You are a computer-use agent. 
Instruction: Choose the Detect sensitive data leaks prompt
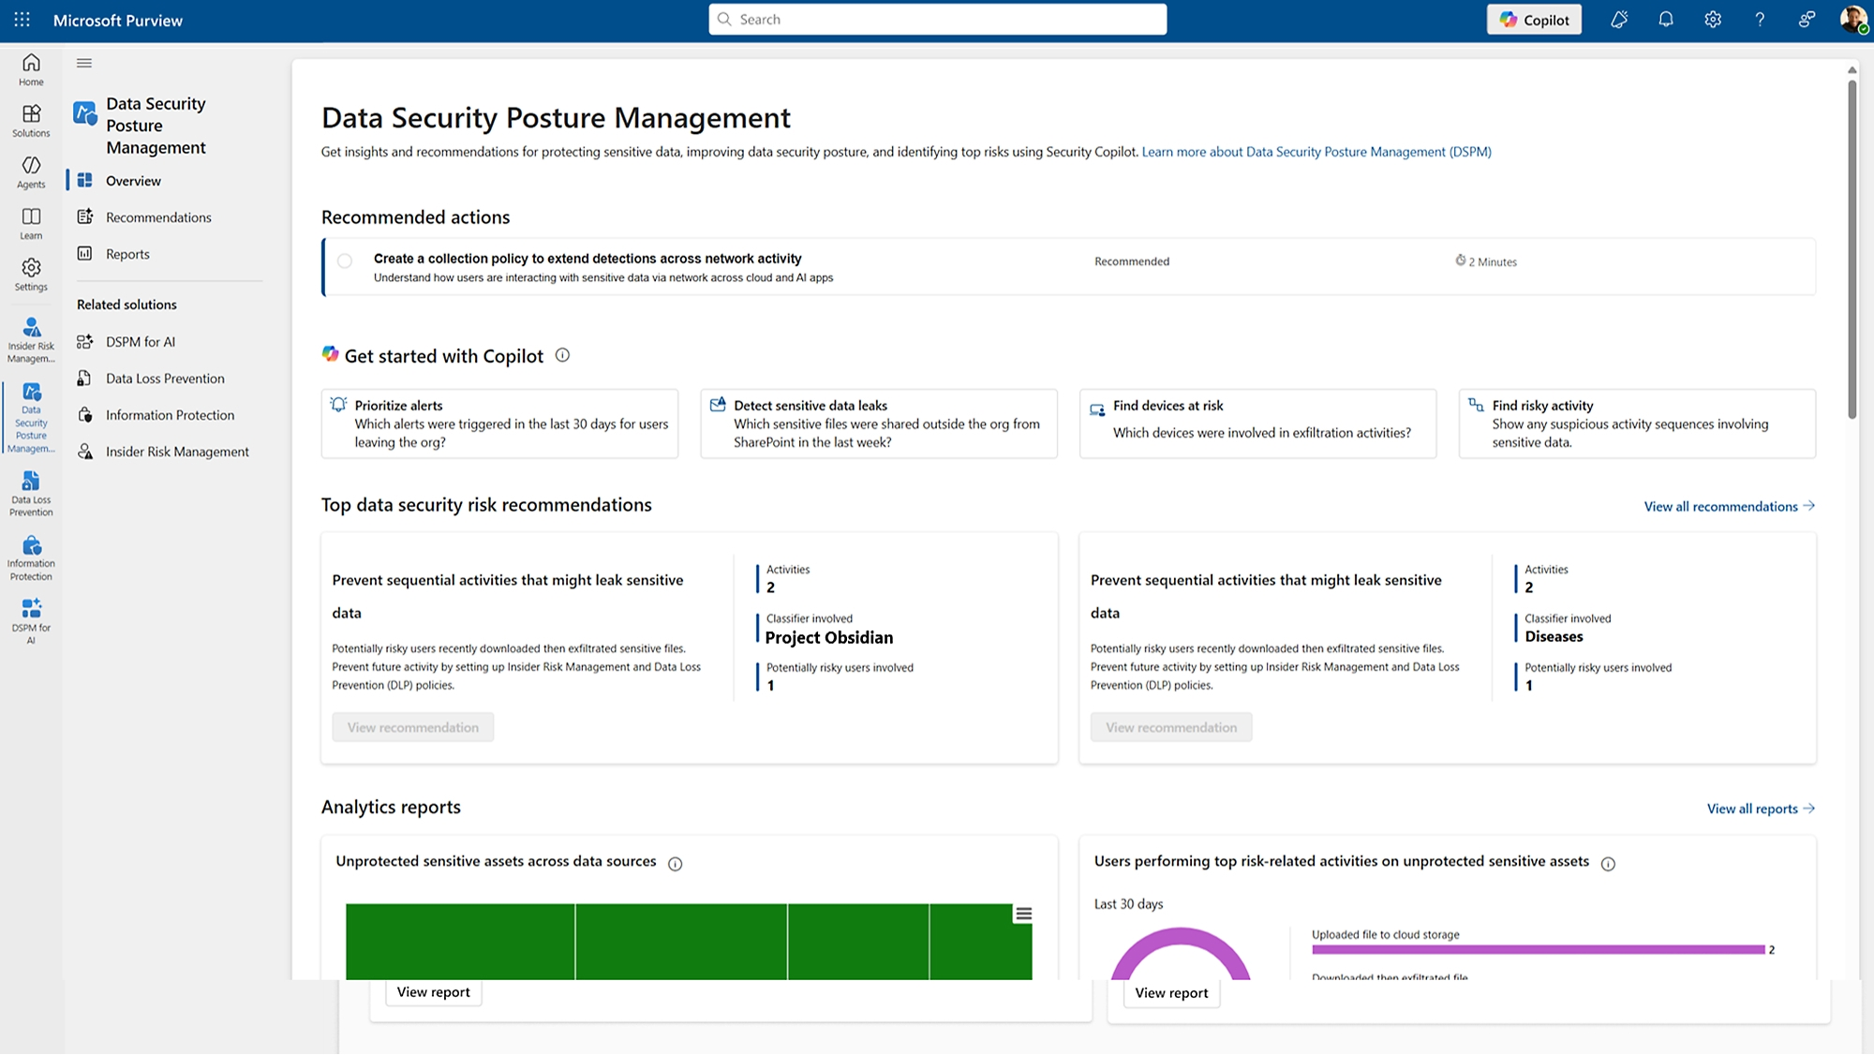click(879, 423)
